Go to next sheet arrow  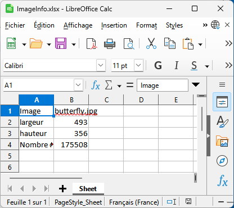[34, 188]
